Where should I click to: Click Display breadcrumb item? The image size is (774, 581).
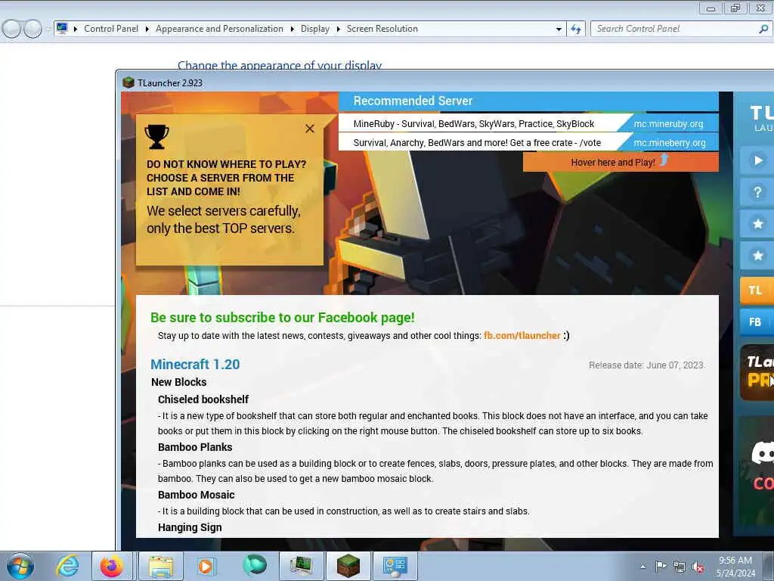coord(315,29)
